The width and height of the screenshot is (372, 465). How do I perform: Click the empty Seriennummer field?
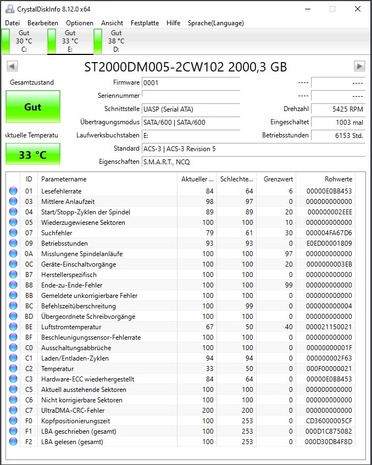pos(191,96)
